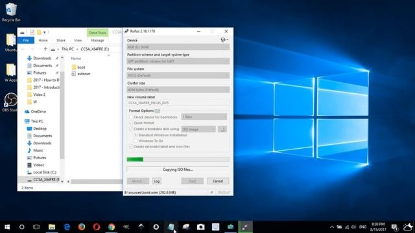This screenshot has width=415, height=233.
Task: Click the disc icon to select ISO
Action: [222, 129]
